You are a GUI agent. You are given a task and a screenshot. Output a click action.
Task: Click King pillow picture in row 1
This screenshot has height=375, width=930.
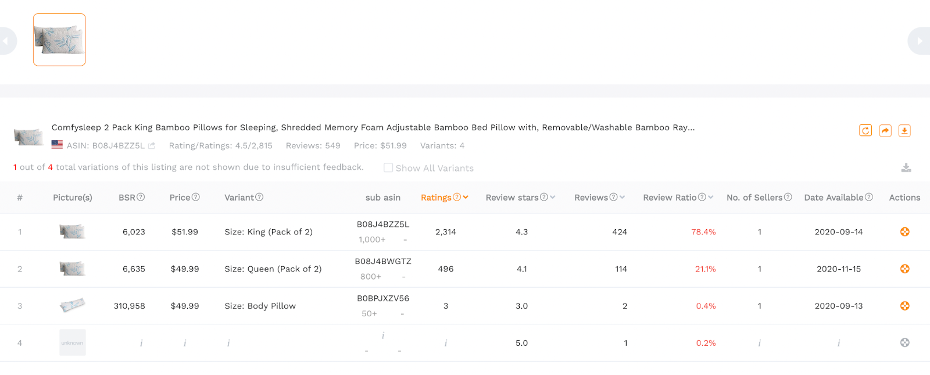[73, 232]
